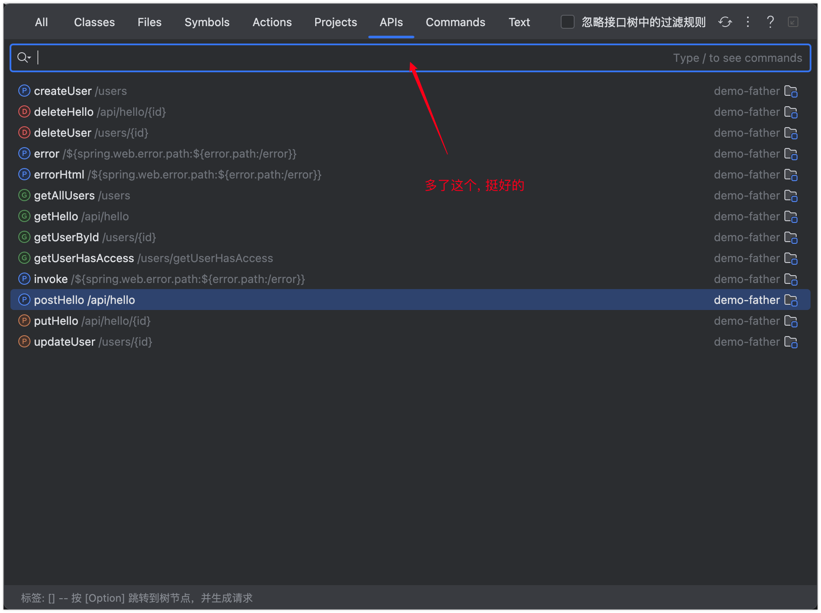Select getUserHasAccess entry
The width and height of the screenshot is (821, 613).
pos(410,258)
